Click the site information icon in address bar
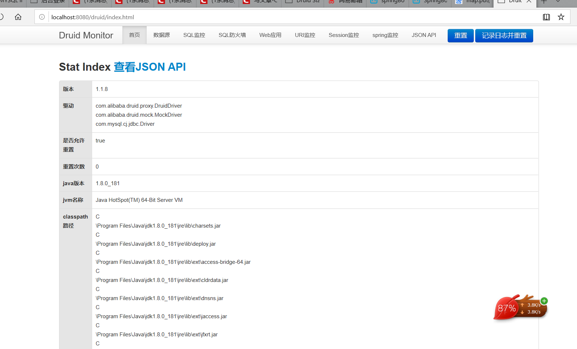This screenshot has width=577, height=349. pos(42,17)
